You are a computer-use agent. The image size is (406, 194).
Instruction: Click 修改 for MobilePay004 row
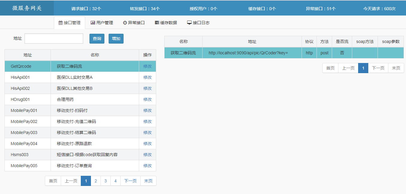(x=148, y=144)
